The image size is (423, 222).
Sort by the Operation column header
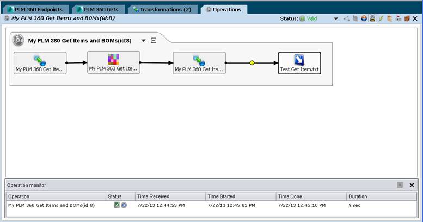pyautogui.click(x=56, y=196)
